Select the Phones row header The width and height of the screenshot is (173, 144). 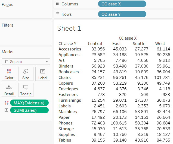click(x=65, y=123)
